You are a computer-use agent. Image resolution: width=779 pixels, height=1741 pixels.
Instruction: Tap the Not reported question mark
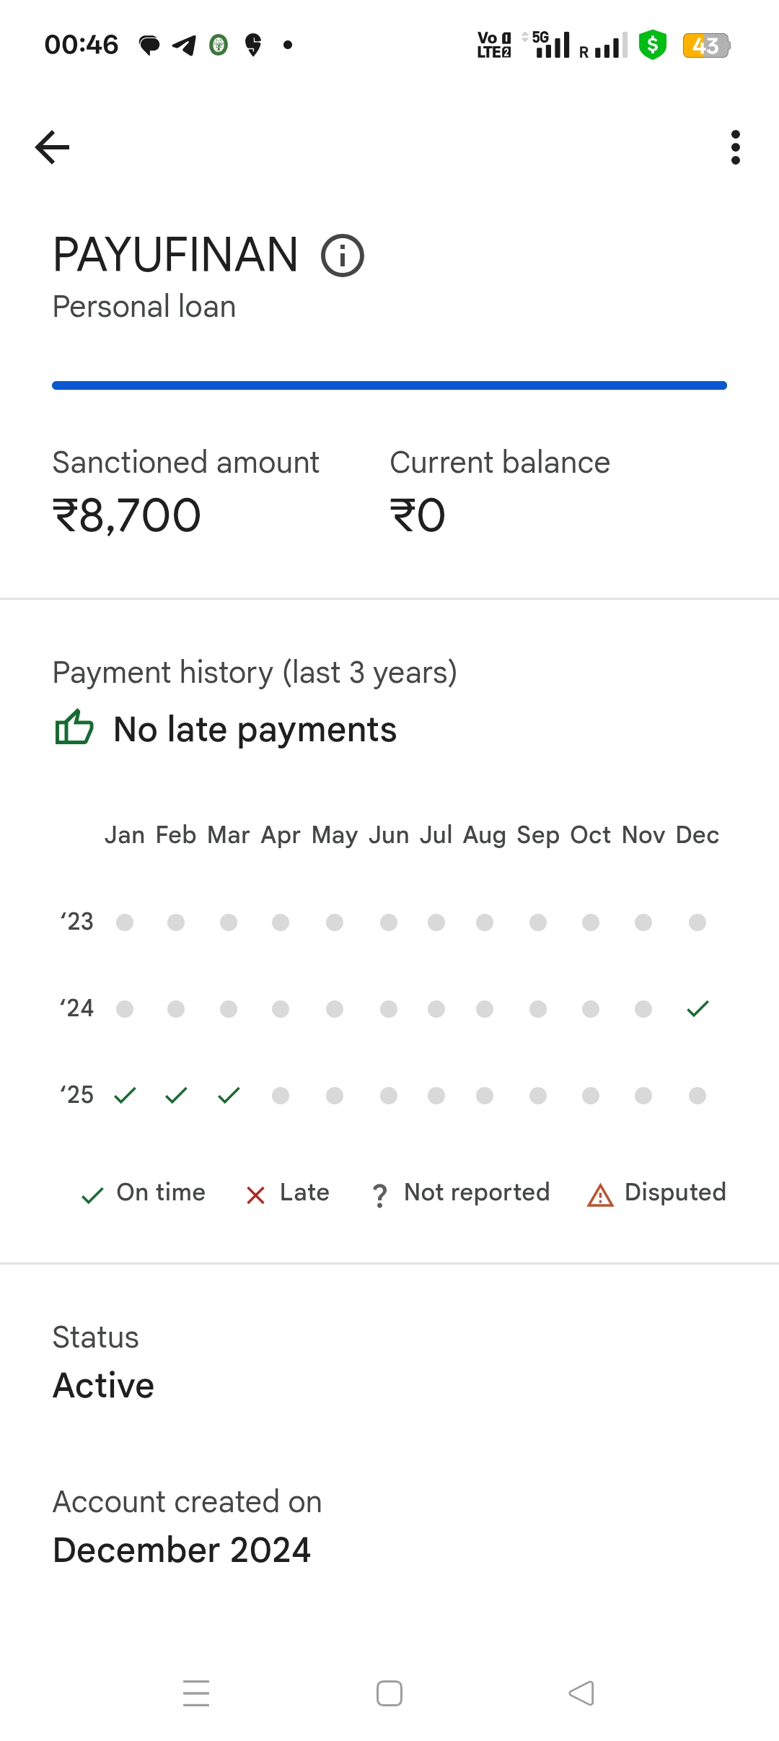(x=379, y=1195)
